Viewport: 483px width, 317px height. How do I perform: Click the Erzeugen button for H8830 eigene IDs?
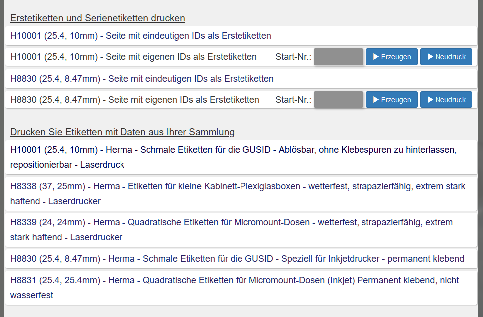(x=391, y=99)
